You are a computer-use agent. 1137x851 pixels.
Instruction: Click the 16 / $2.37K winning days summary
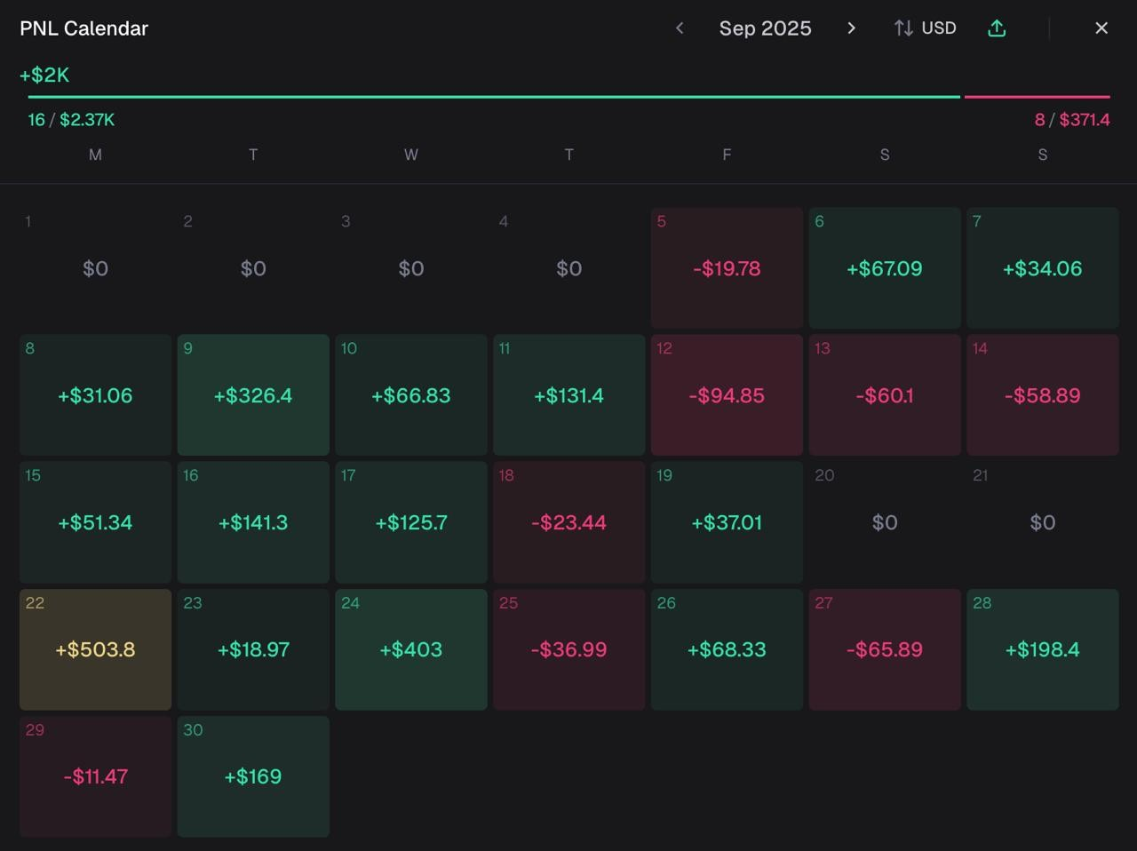(x=71, y=120)
